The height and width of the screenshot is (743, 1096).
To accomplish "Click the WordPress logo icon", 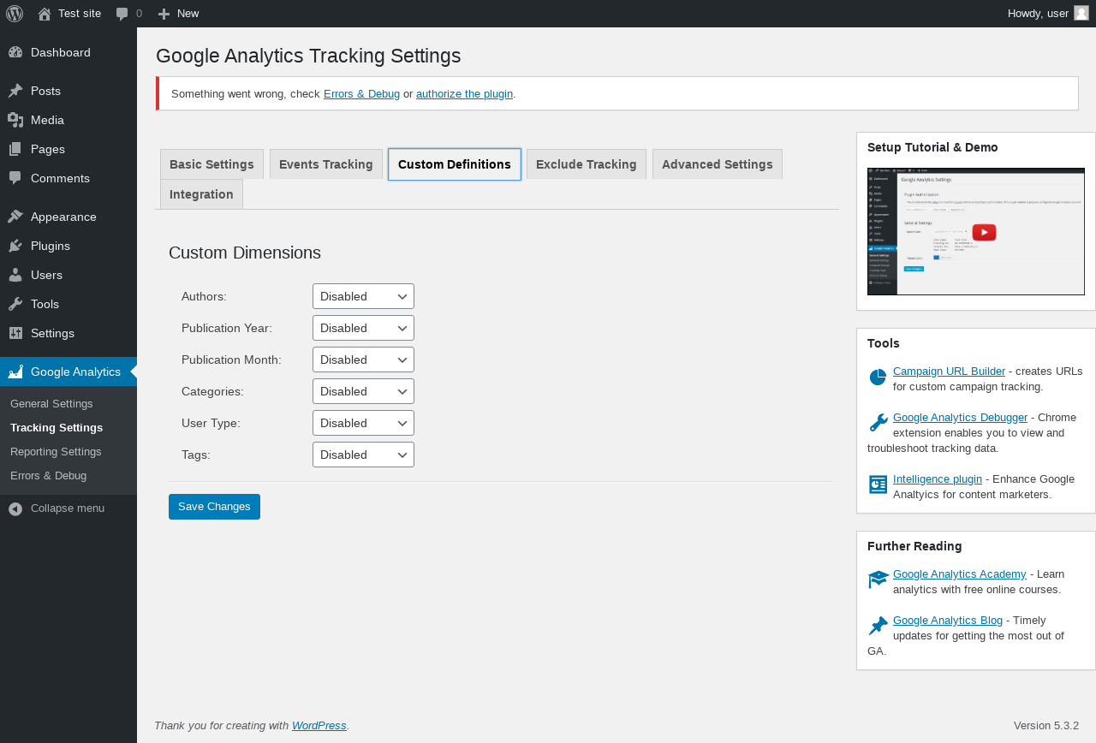I will tap(15, 14).
